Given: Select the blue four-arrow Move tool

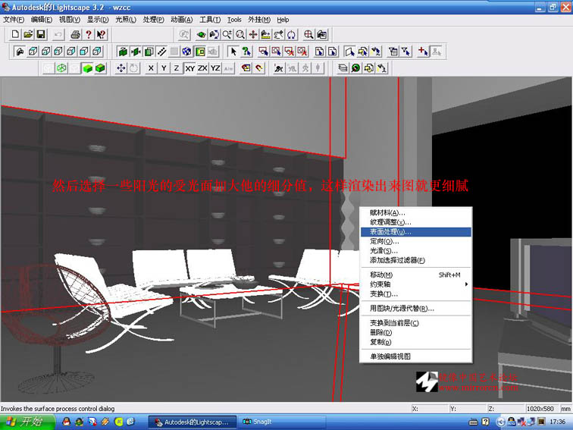Looking at the screenshot, I should pos(121,68).
